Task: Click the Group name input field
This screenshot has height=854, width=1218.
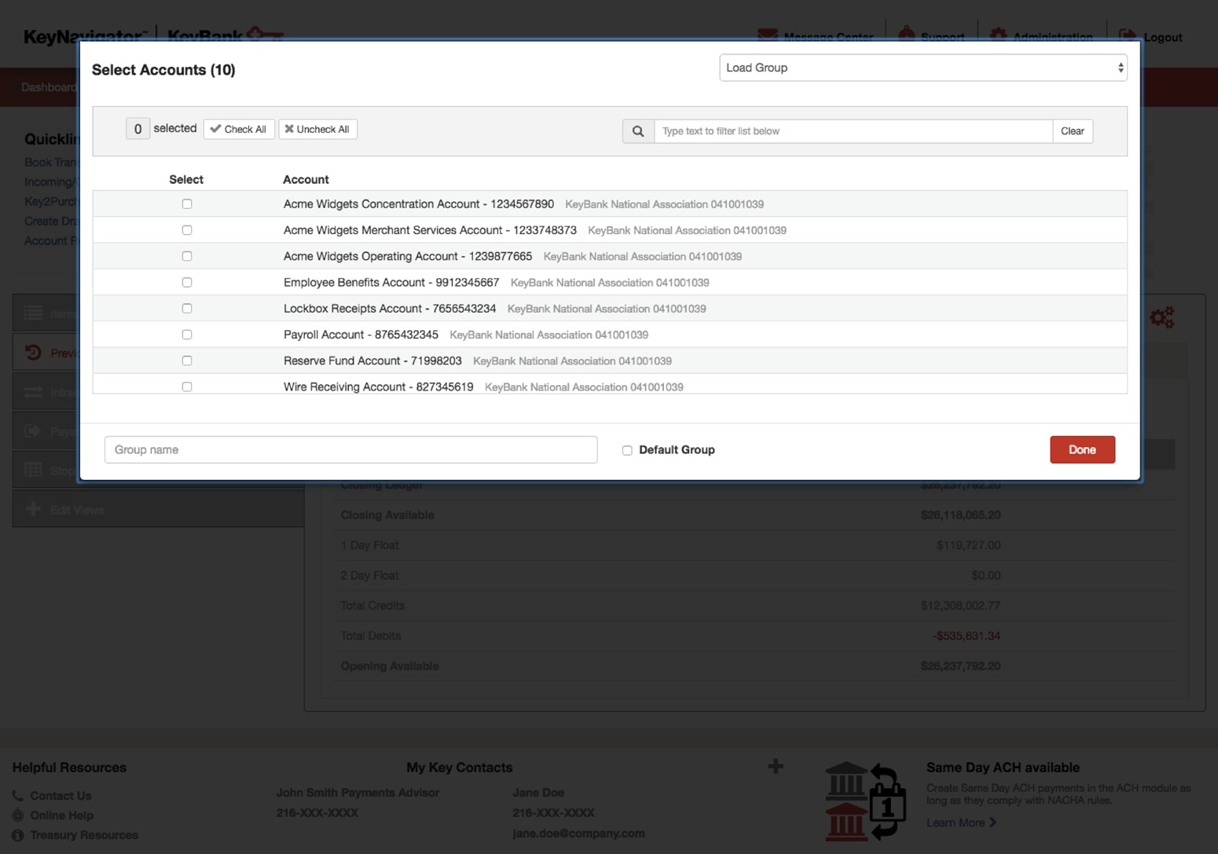Action: [351, 449]
